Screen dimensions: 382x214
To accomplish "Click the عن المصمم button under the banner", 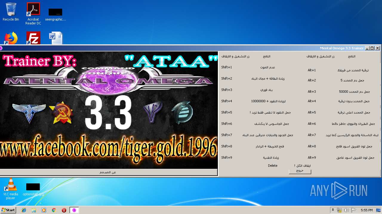I will (x=108, y=172).
